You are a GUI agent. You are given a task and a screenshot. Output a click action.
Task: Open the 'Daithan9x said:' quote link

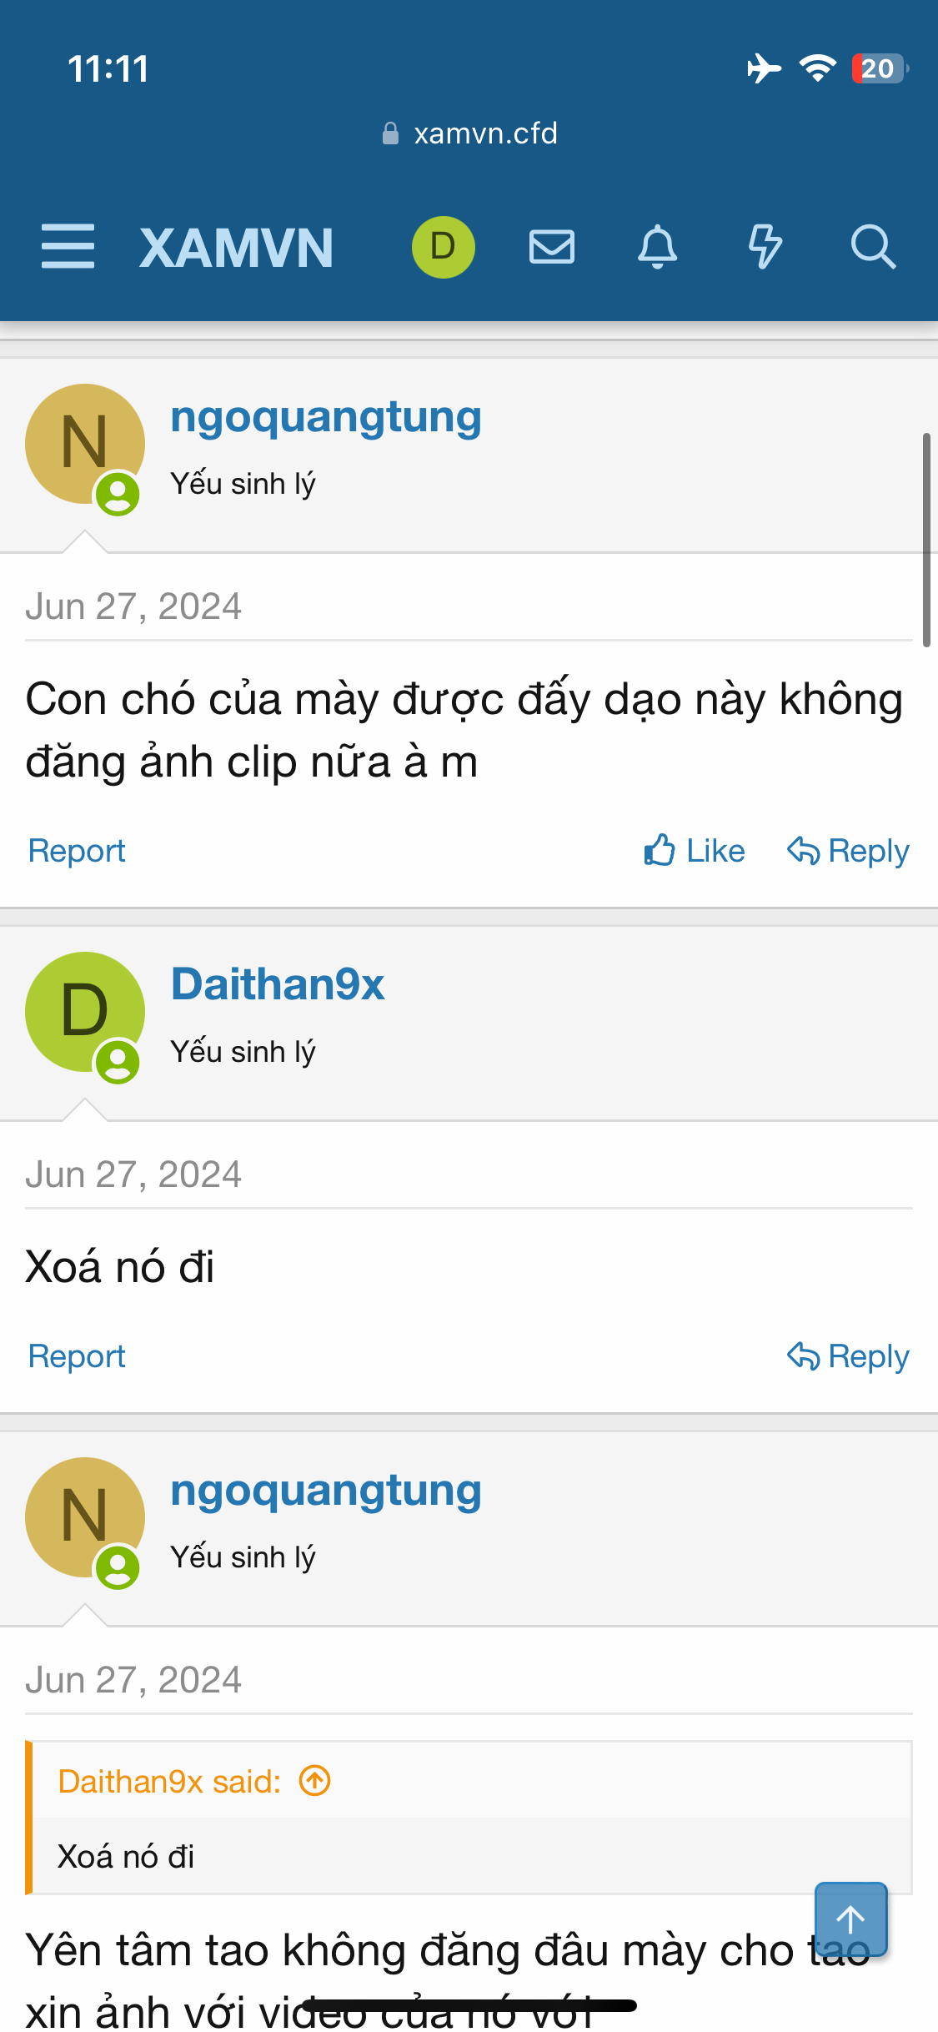pos(169,1782)
